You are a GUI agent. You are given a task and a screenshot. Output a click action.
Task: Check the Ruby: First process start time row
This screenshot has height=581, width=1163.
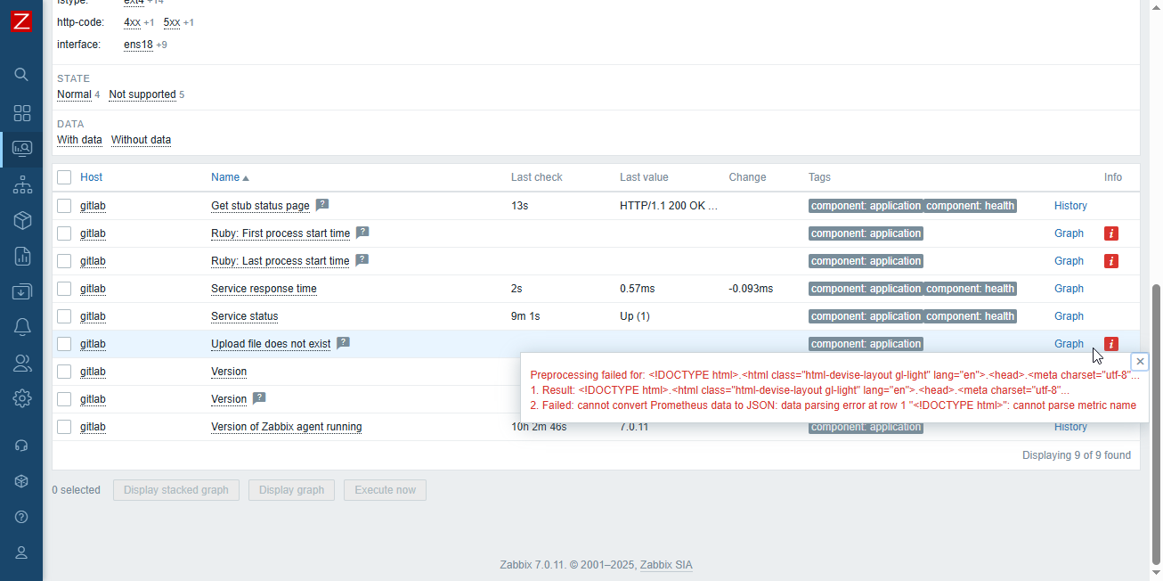[x=64, y=233]
